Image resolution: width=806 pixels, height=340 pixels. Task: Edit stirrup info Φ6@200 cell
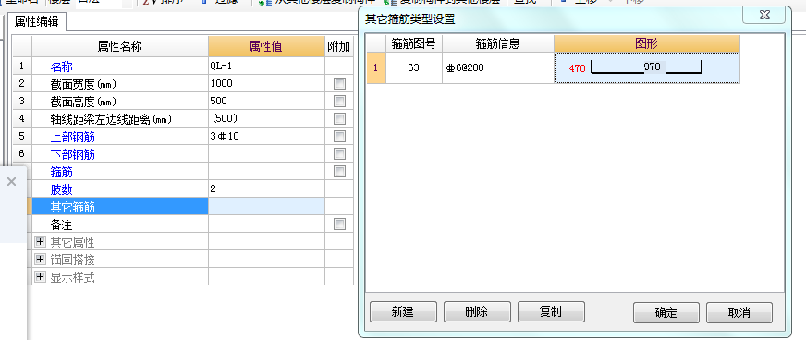click(x=497, y=67)
